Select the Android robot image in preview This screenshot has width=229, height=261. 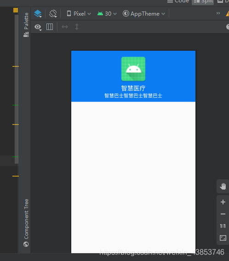click(133, 69)
